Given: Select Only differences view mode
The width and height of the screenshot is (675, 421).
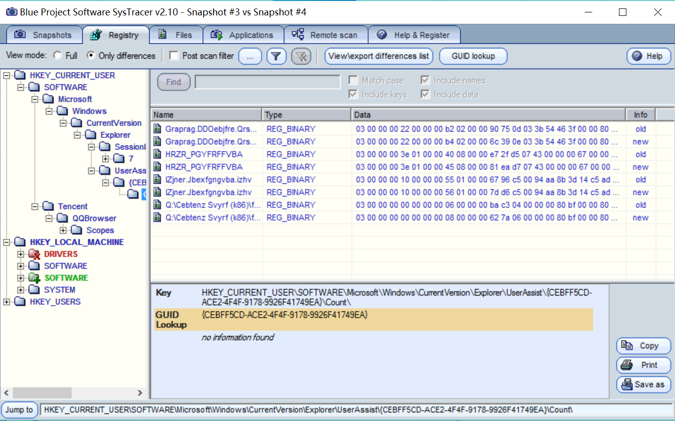Looking at the screenshot, I should (x=91, y=56).
